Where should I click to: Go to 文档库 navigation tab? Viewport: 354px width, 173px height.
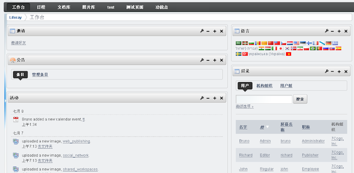coord(64,7)
